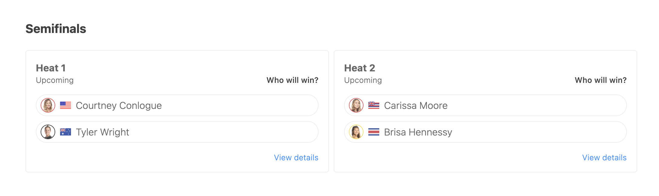Click the Heat 1 card title
The width and height of the screenshot is (659, 196).
(x=51, y=68)
